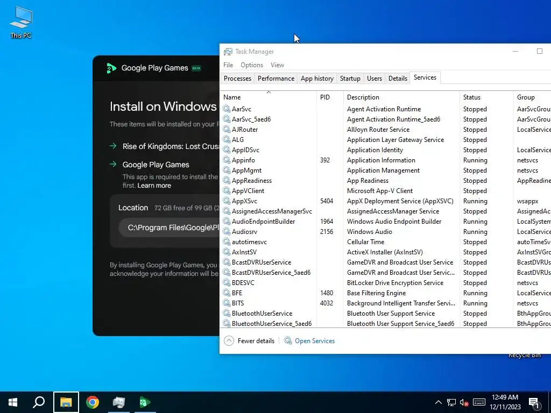Image resolution: width=551 pixels, height=413 pixels.
Task: Open the Windows Start menu
Action: click(x=13, y=402)
